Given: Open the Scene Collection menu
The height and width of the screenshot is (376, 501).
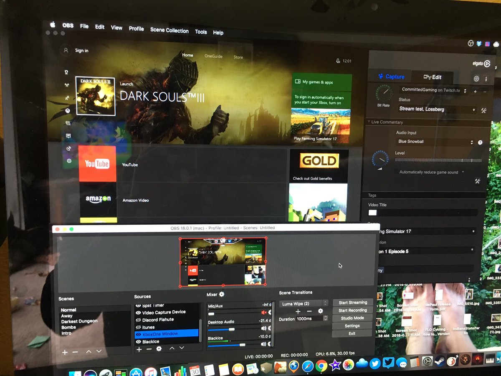Looking at the screenshot, I should (x=169, y=30).
